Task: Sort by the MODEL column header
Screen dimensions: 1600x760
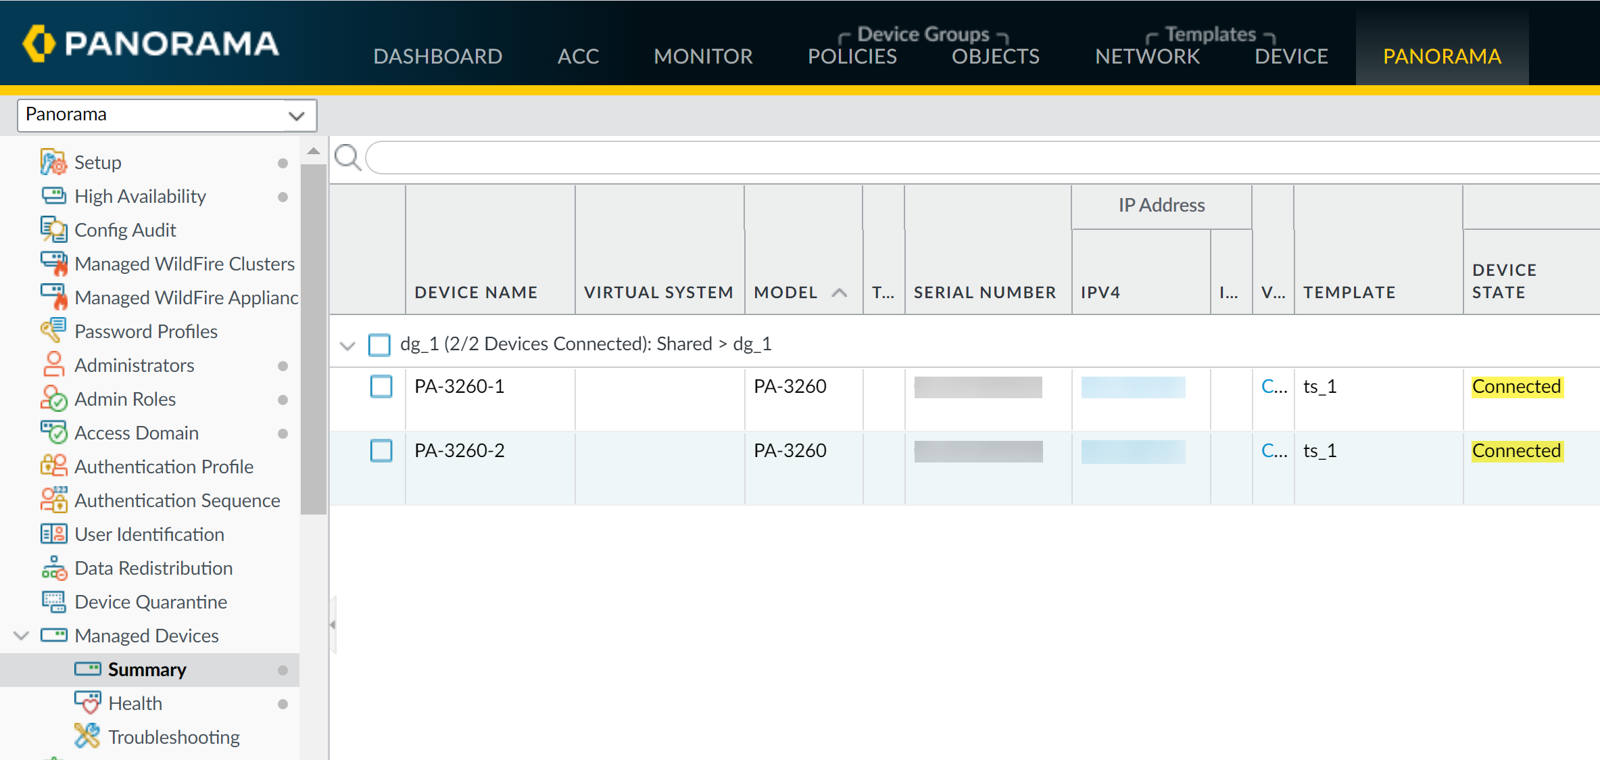Action: [x=785, y=293]
